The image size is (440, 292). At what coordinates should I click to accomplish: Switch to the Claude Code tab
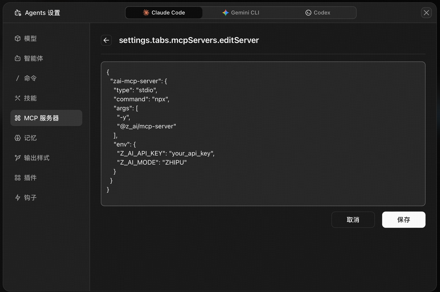(x=164, y=13)
